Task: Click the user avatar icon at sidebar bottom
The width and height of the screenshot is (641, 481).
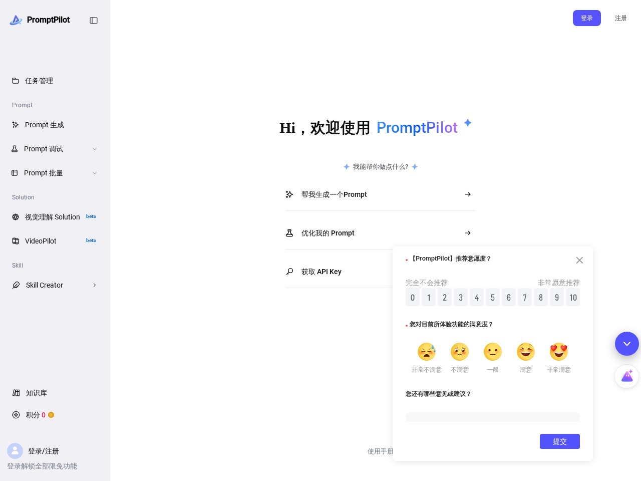Action: (15, 451)
